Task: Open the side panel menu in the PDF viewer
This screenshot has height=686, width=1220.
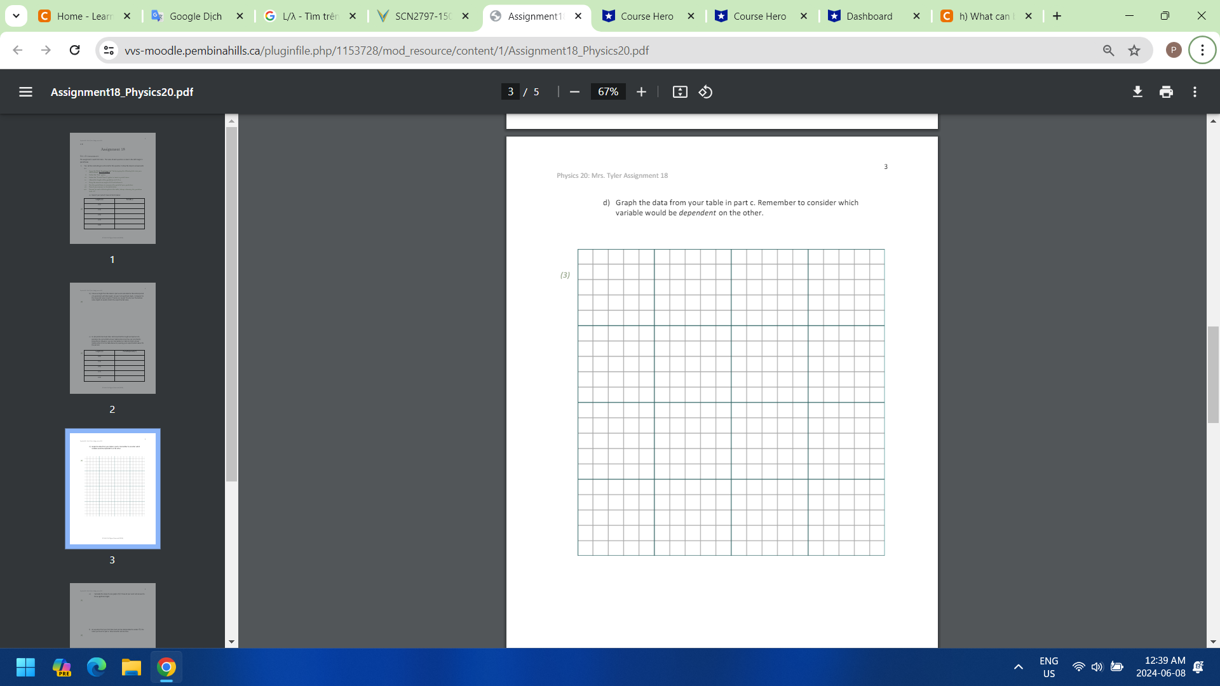Action: [x=25, y=91]
